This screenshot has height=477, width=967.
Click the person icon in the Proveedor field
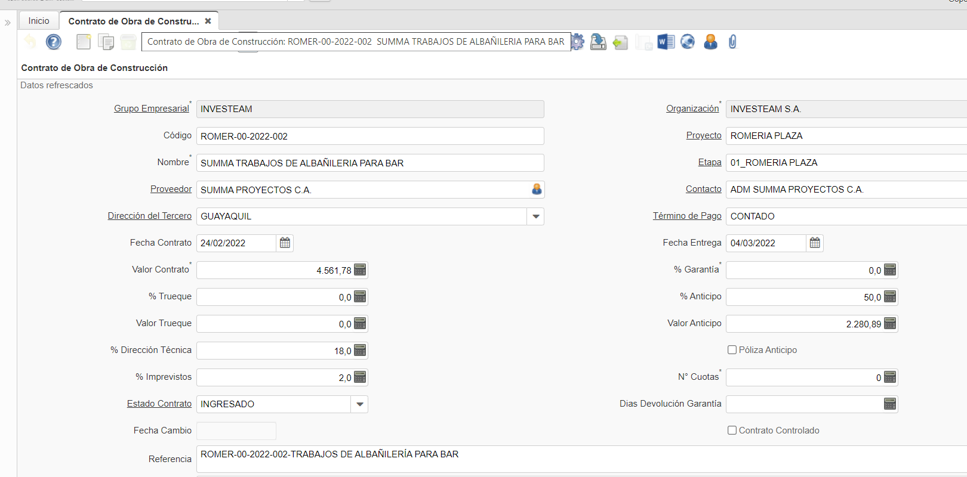point(537,189)
